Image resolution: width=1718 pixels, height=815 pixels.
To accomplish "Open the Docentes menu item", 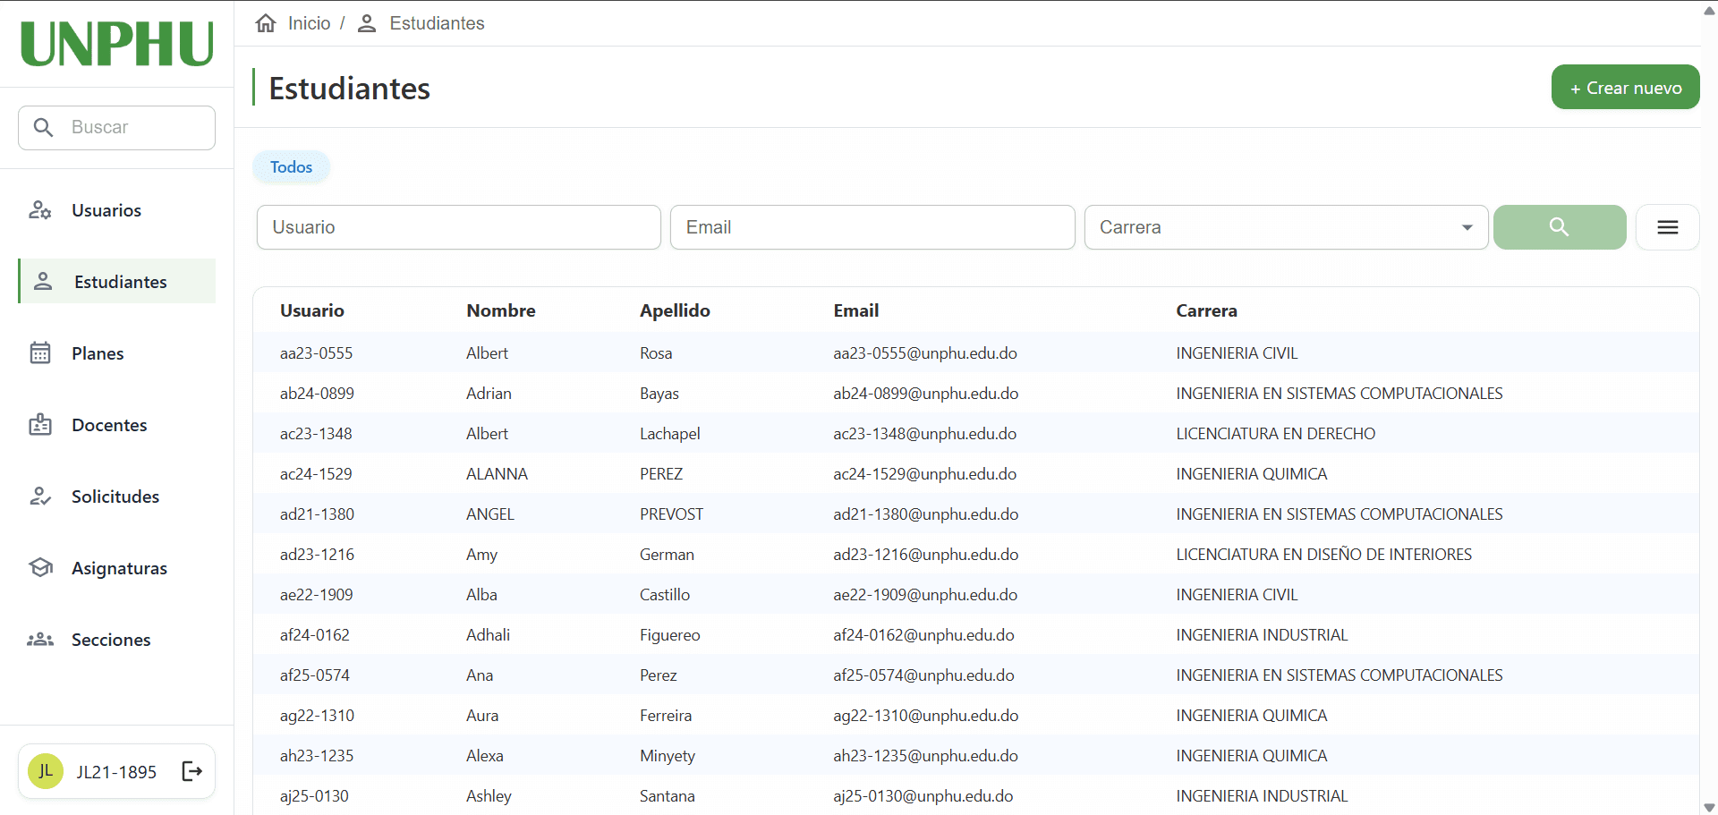I will click(117, 425).
